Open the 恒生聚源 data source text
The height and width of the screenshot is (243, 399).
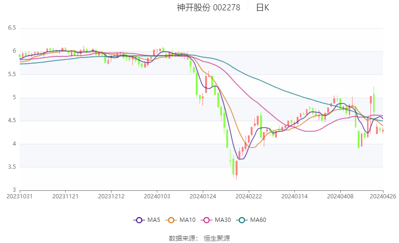pyautogui.click(x=217, y=238)
